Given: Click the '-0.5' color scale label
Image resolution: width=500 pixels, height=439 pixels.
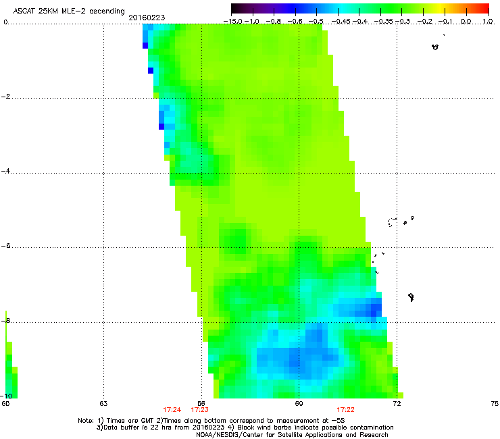Looking at the screenshot, I should (316, 22).
